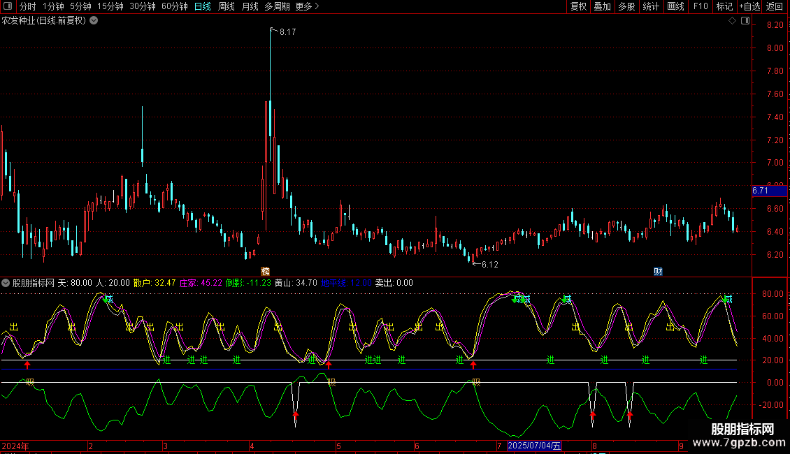Image resolution: width=790 pixels, height=454 pixels.
Task: Click the 散户: 32.47 indicator value
Action: pos(155,283)
